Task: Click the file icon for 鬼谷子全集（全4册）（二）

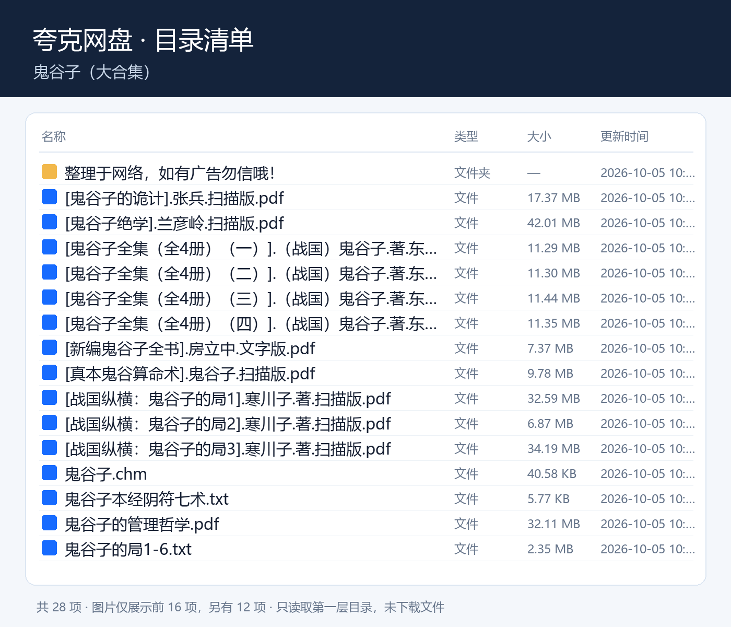Action: (49, 272)
